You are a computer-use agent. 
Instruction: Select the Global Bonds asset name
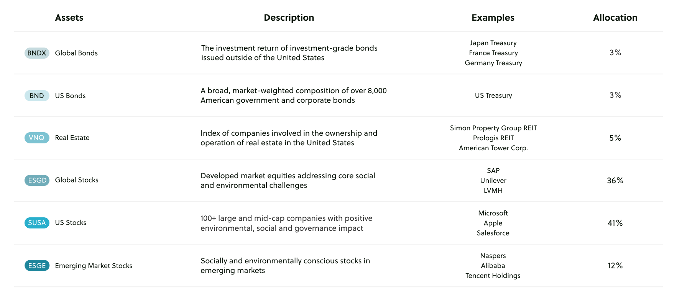point(76,53)
